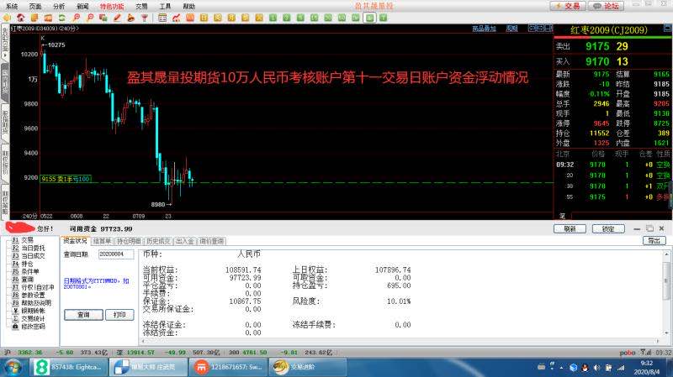Click the 商品叠加 link above the chart
This screenshot has width=673, height=377.
pyautogui.click(x=485, y=29)
